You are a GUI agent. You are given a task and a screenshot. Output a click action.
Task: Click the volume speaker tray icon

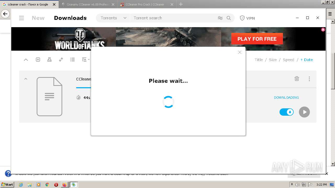[x=298, y=185]
